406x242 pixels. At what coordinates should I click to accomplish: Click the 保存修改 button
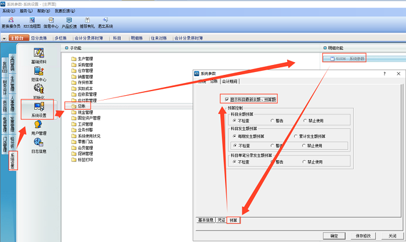[360, 236]
